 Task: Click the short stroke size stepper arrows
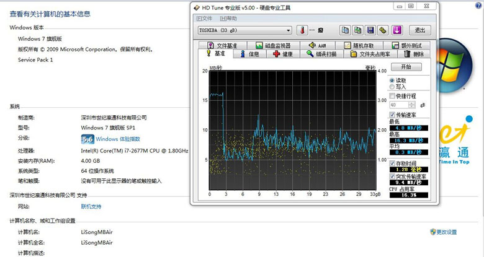point(412,105)
